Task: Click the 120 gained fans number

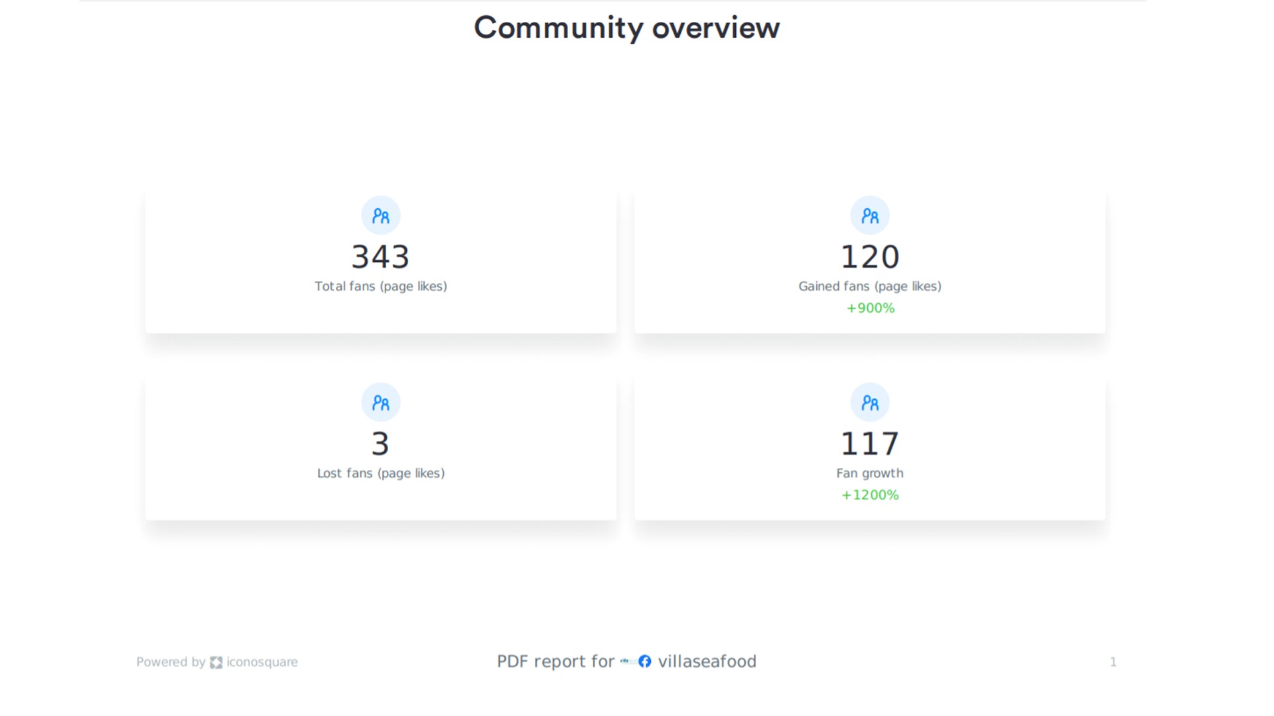Action: (869, 257)
